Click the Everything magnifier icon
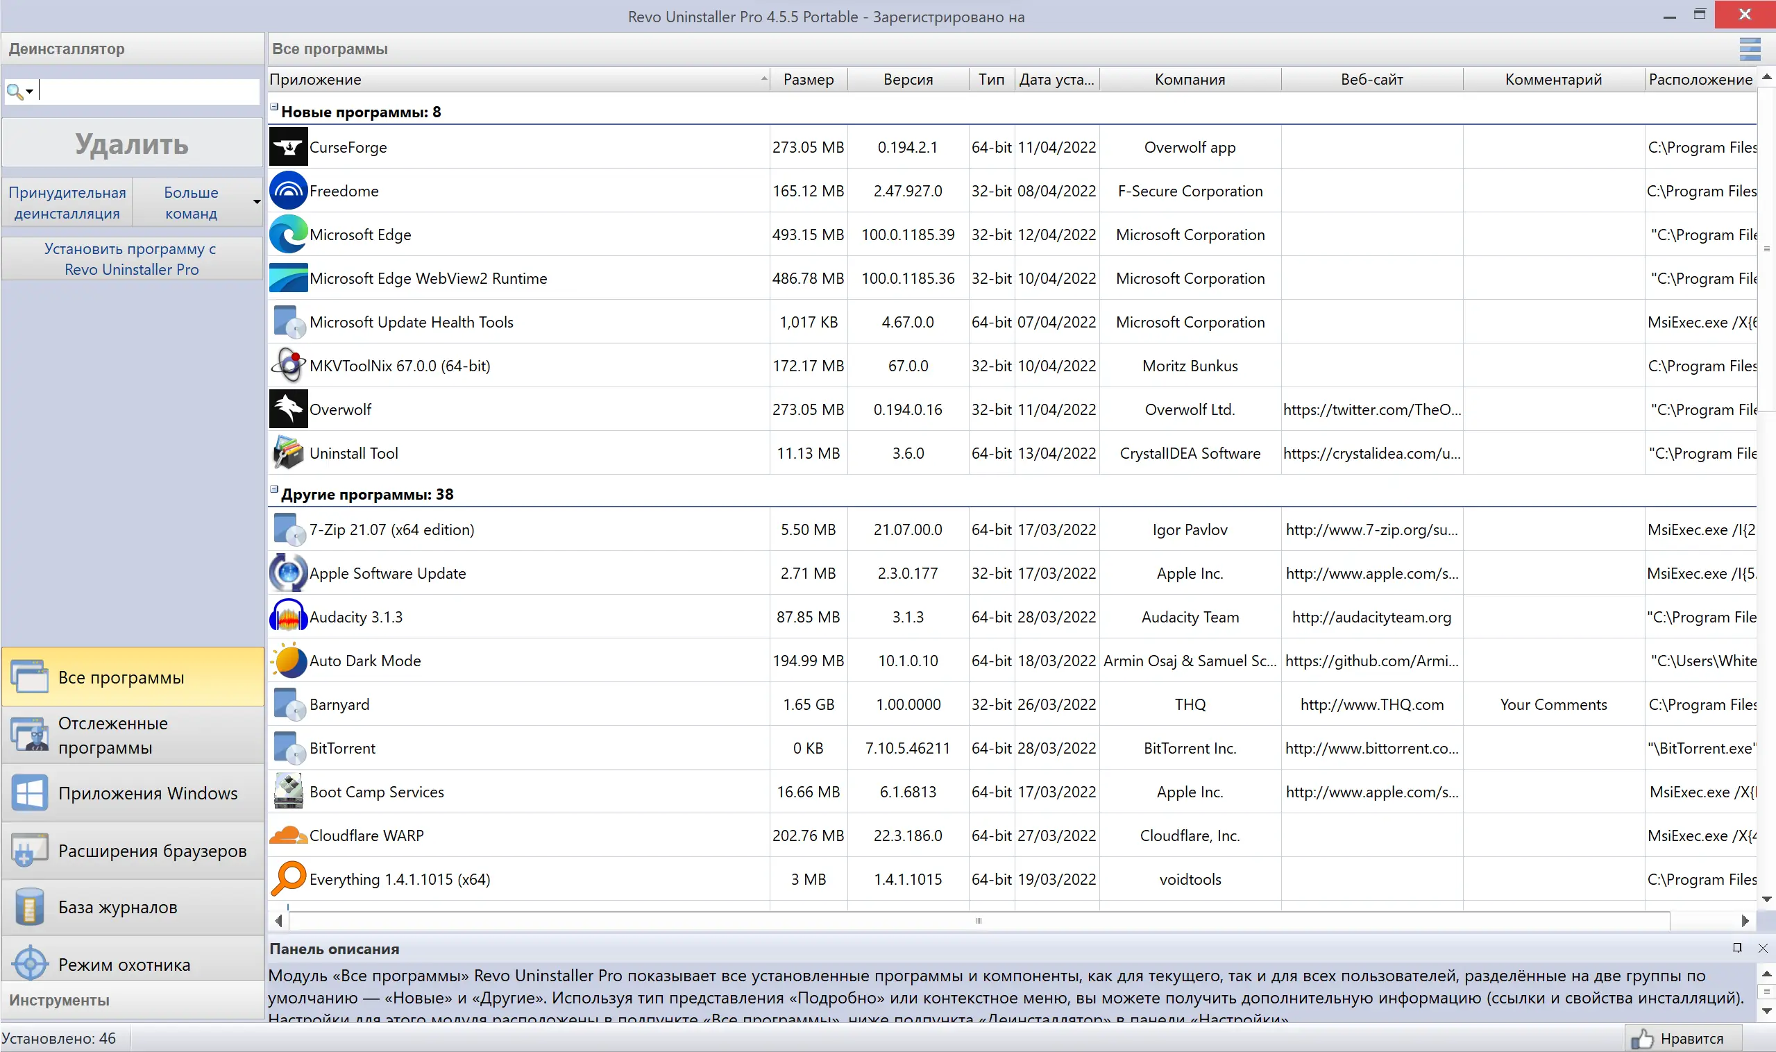Image resolution: width=1776 pixels, height=1052 pixels. tap(288, 879)
